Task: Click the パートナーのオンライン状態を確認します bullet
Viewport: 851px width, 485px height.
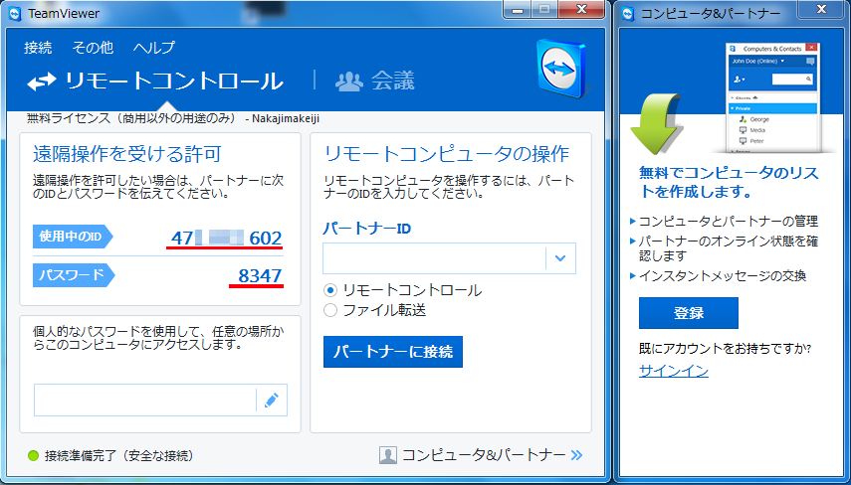Action: [x=729, y=248]
